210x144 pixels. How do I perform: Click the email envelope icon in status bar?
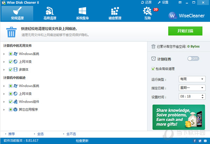coord(205,140)
